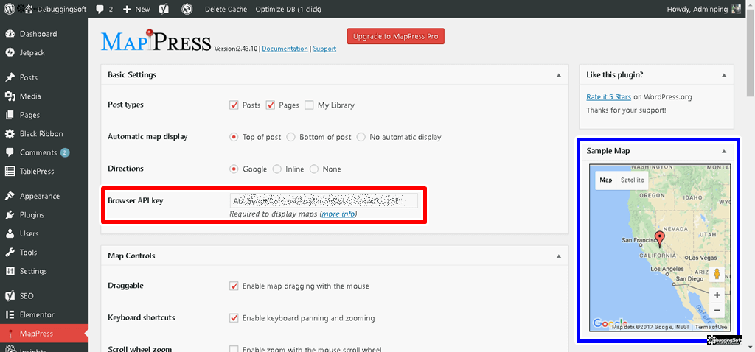The width and height of the screenshot is (755, 352).
Task: Select None directions radio option
Action: (x=314, y=169)
